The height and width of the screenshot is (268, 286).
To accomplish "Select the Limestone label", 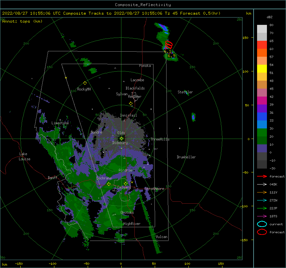I will pyautogui.click(x=60, y=123).
